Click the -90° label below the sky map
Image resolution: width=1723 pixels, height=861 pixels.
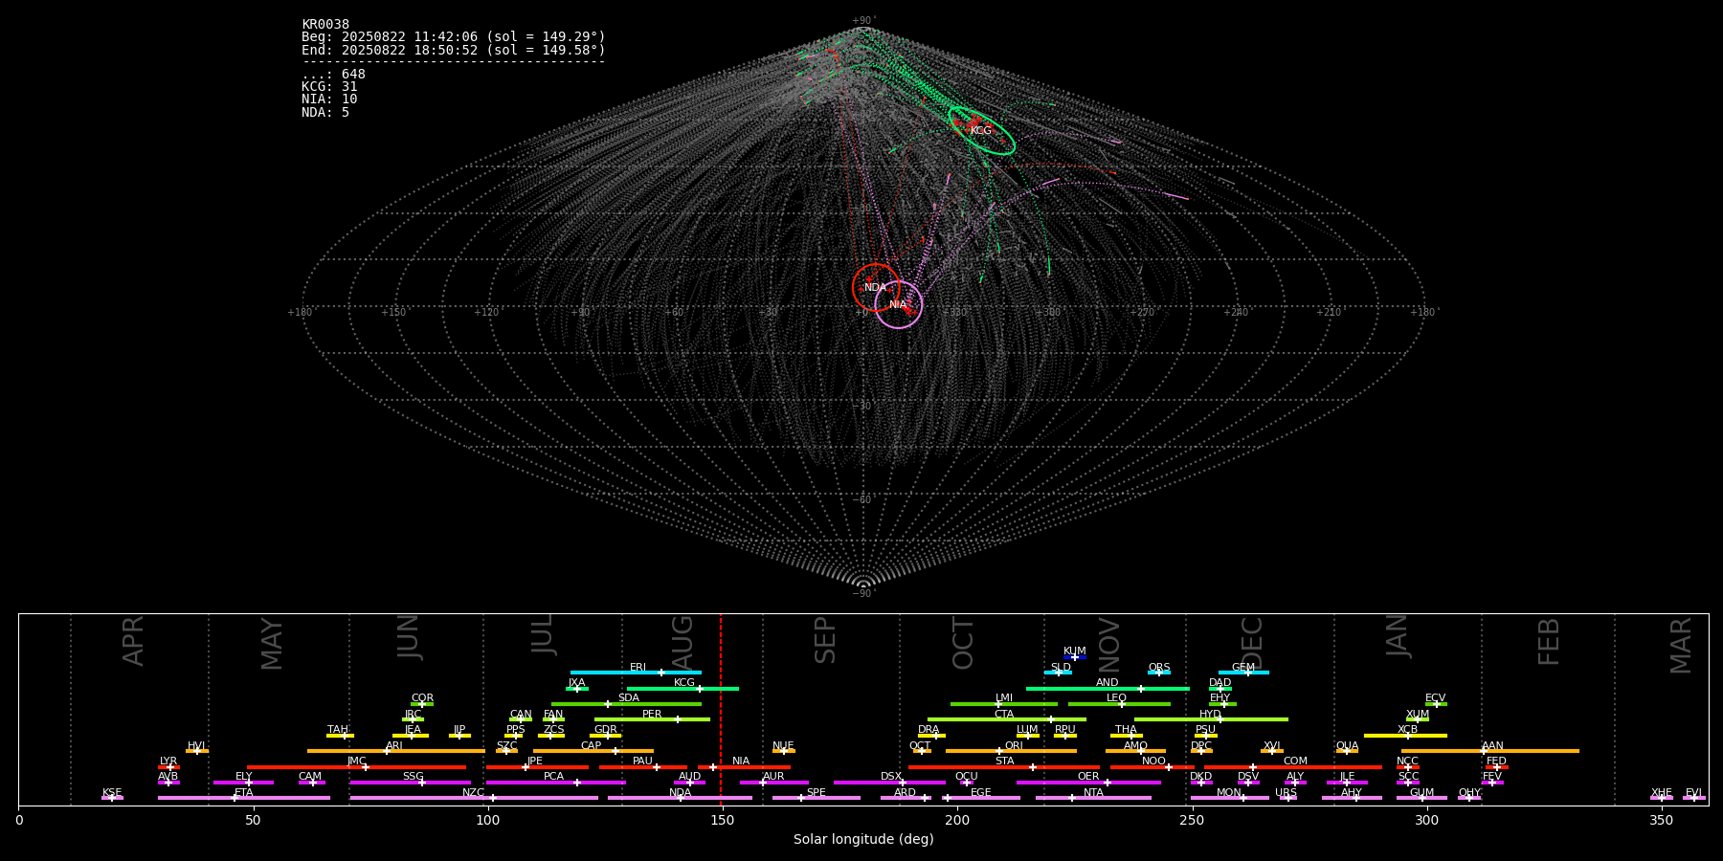coord(863,594)
